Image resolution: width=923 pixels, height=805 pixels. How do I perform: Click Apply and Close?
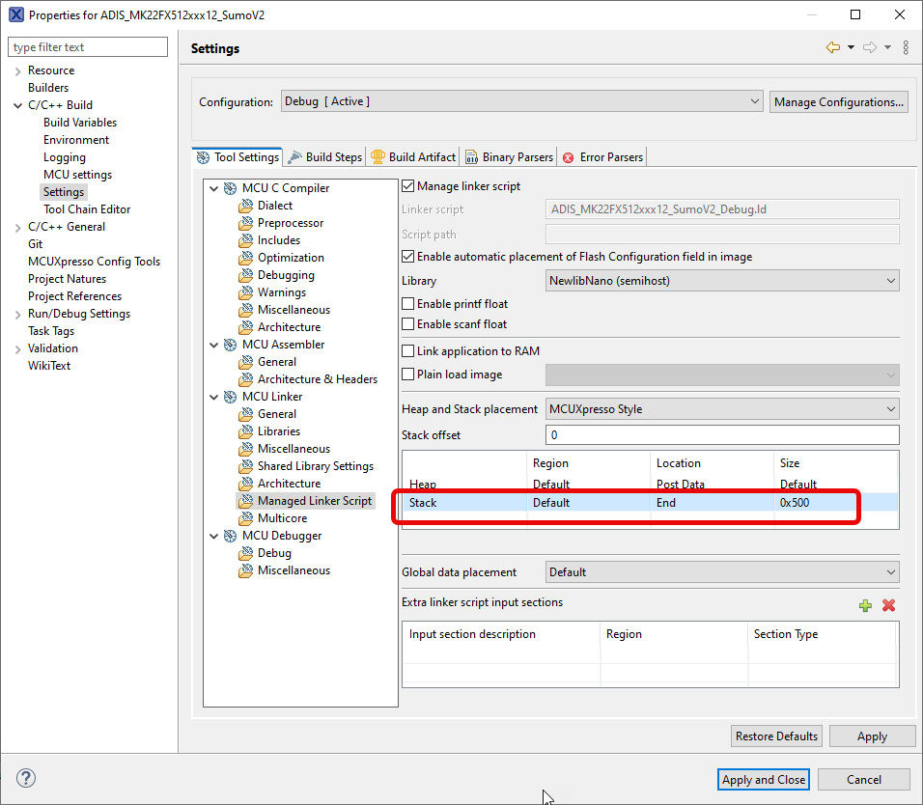click(763, 779)
